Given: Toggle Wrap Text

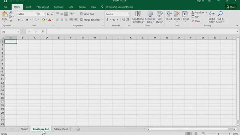Looking at the screenshot, I should coord(87,14).
